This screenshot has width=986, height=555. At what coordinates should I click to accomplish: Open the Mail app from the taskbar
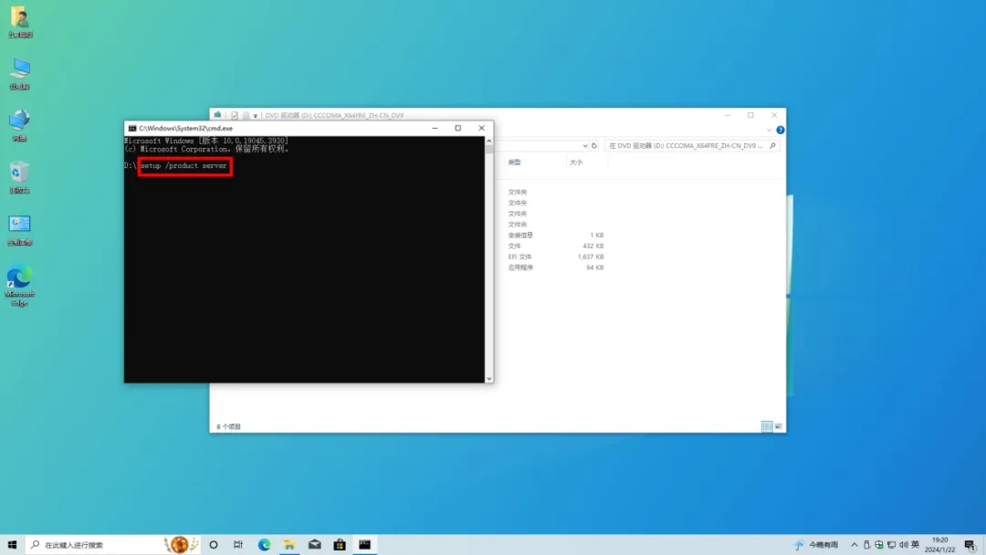[x=314, y=544]
